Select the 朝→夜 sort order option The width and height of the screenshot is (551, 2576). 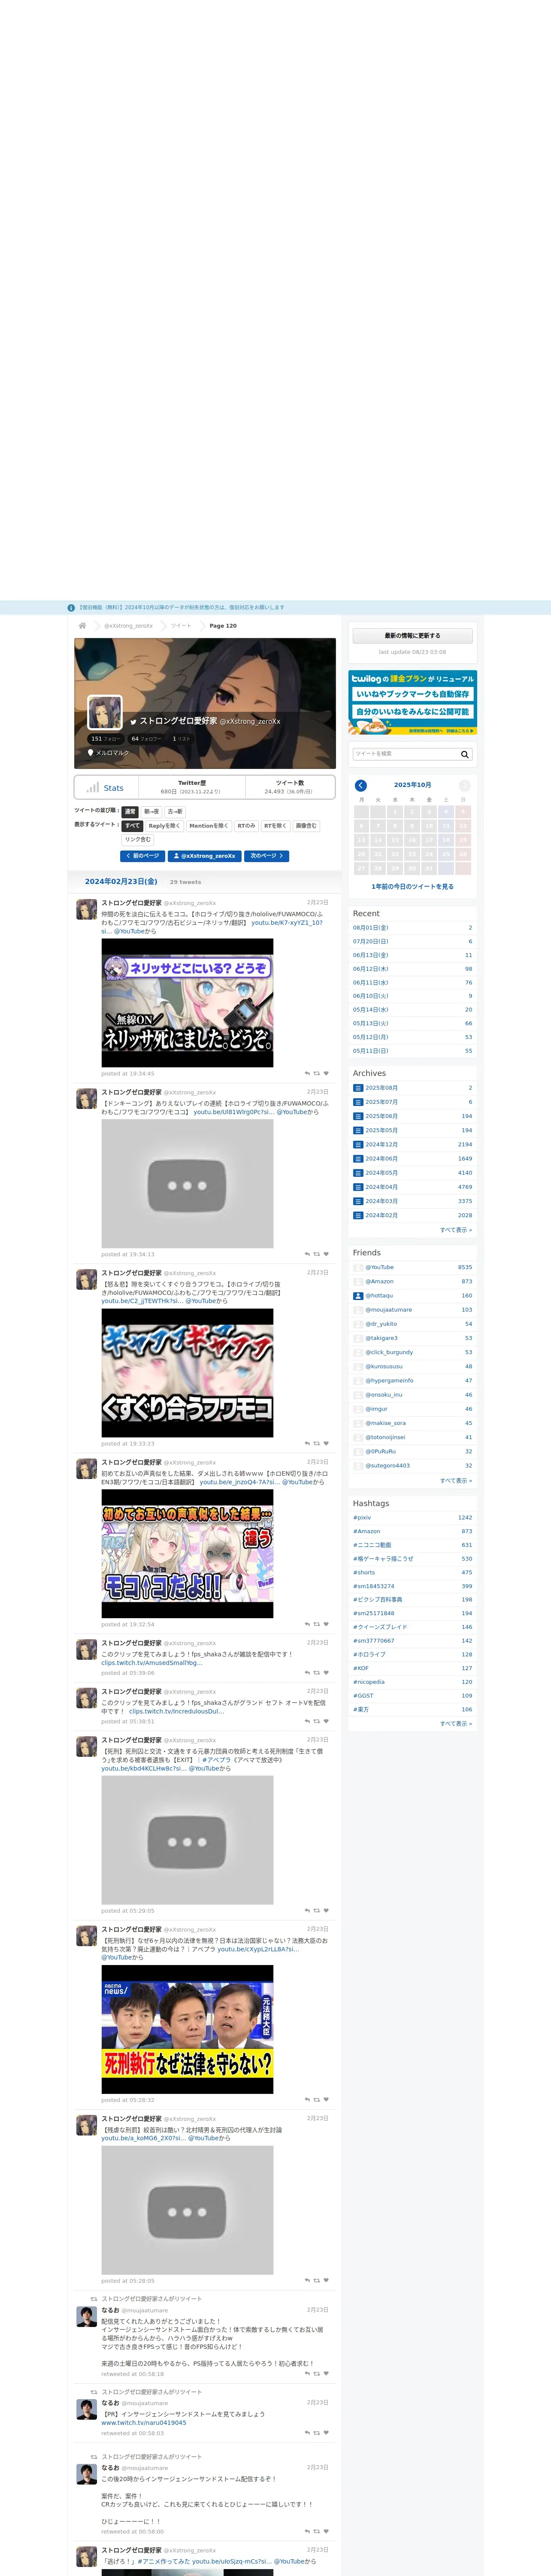(151, 811)
